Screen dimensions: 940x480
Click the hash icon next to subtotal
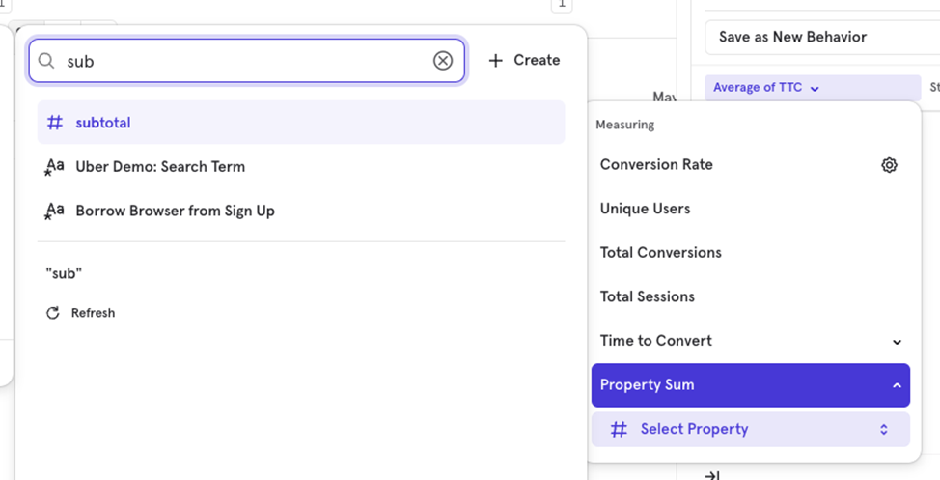tap(55, 123)
